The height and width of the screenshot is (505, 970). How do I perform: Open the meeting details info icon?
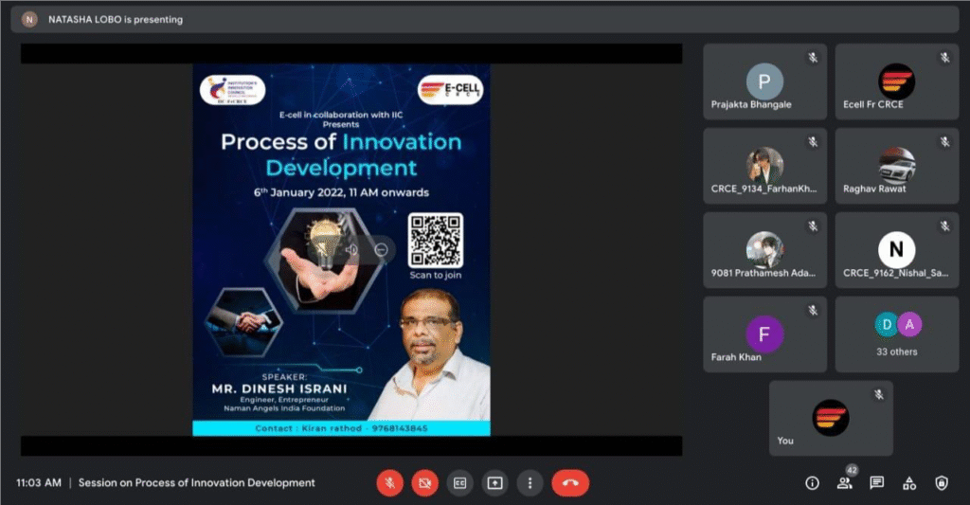[812, 483]
